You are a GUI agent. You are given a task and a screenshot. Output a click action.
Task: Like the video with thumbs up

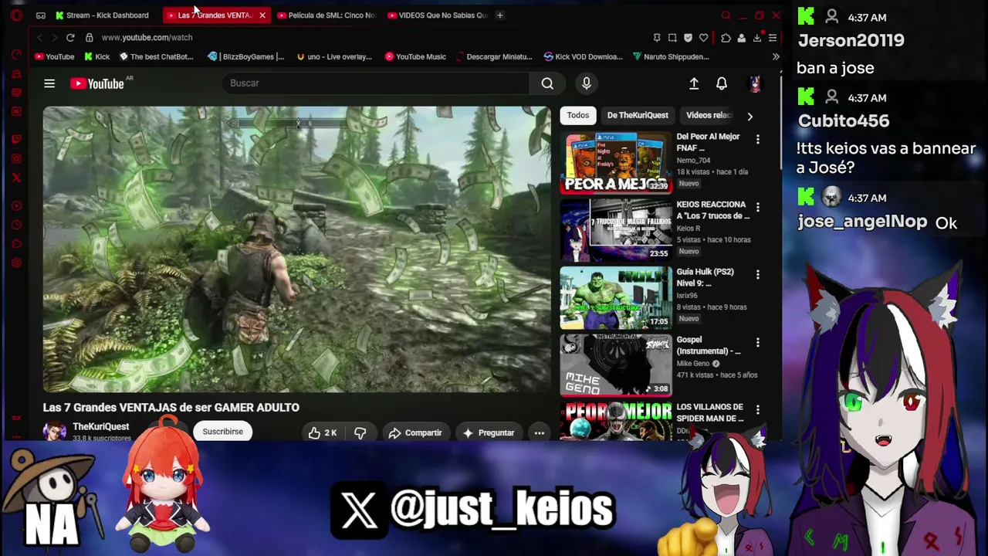click(x=323, y=432)
